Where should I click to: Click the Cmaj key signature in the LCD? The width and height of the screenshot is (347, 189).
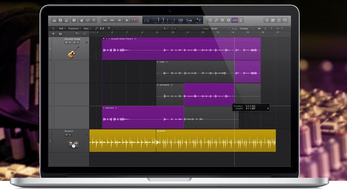pyautogui.click(x=189, y=20)
